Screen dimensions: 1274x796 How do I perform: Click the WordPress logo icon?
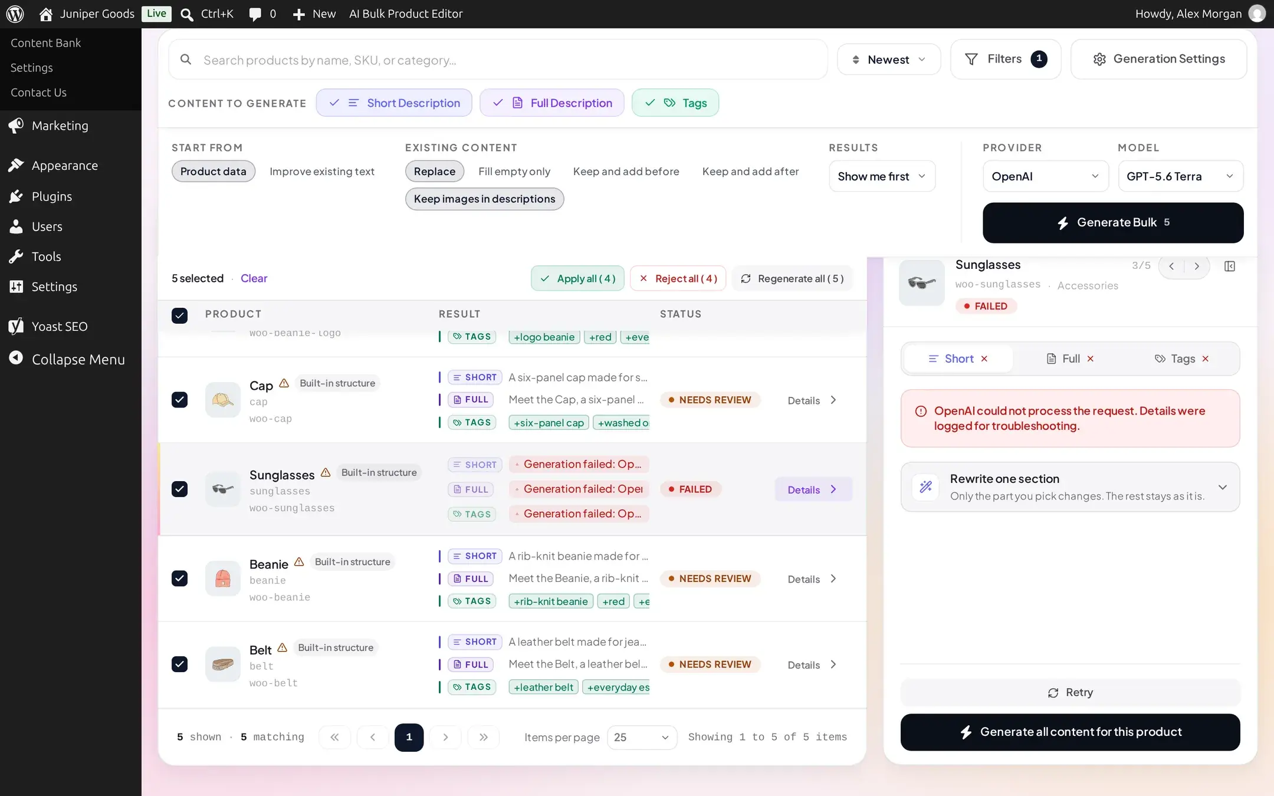(x=15, y=14)
